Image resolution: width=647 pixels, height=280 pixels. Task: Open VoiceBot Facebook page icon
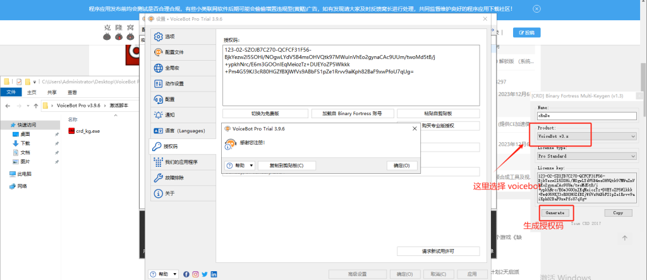click(x=186, y=274)
